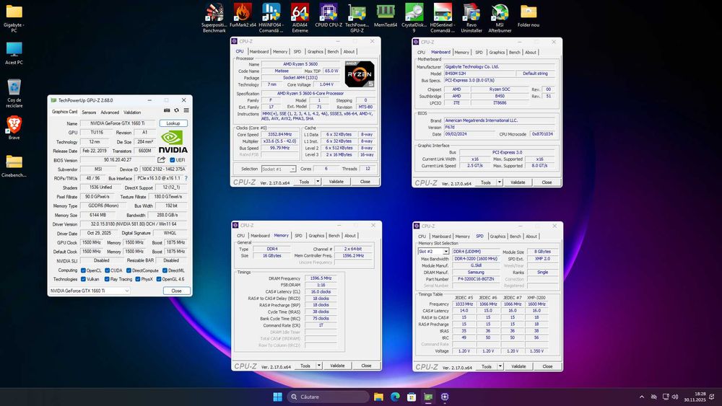Select the Acest PC desktop icon
Screen dimensions: 722x406
coord(14,53)
